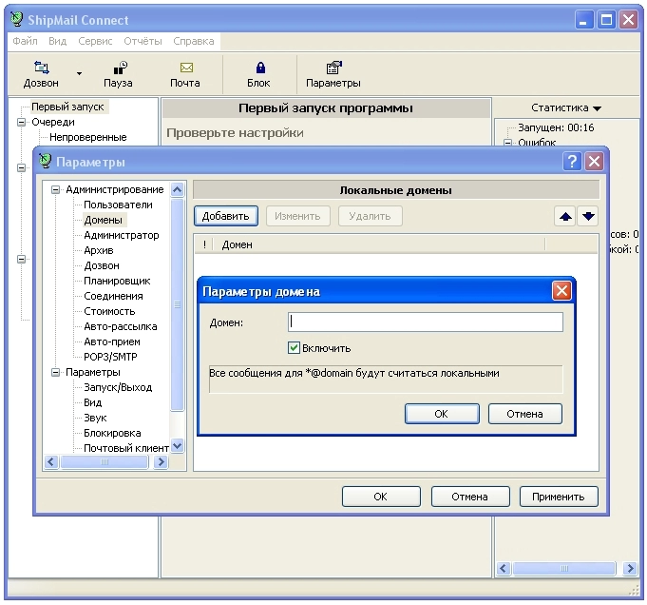647x605 pixels.
Task: Open the Файл menu
Action: [x=25, y=41]
